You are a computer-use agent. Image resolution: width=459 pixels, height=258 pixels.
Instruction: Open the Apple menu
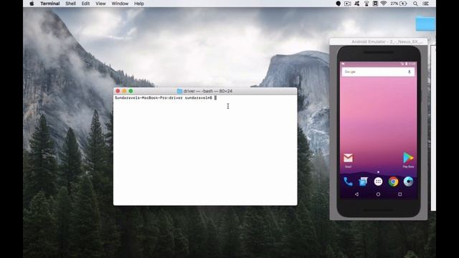(x=32, y=4)
